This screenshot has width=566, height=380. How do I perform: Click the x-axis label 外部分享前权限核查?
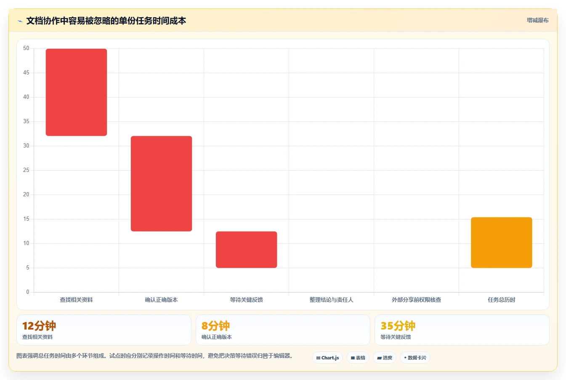pyautogui.click(x=416, y=300)
